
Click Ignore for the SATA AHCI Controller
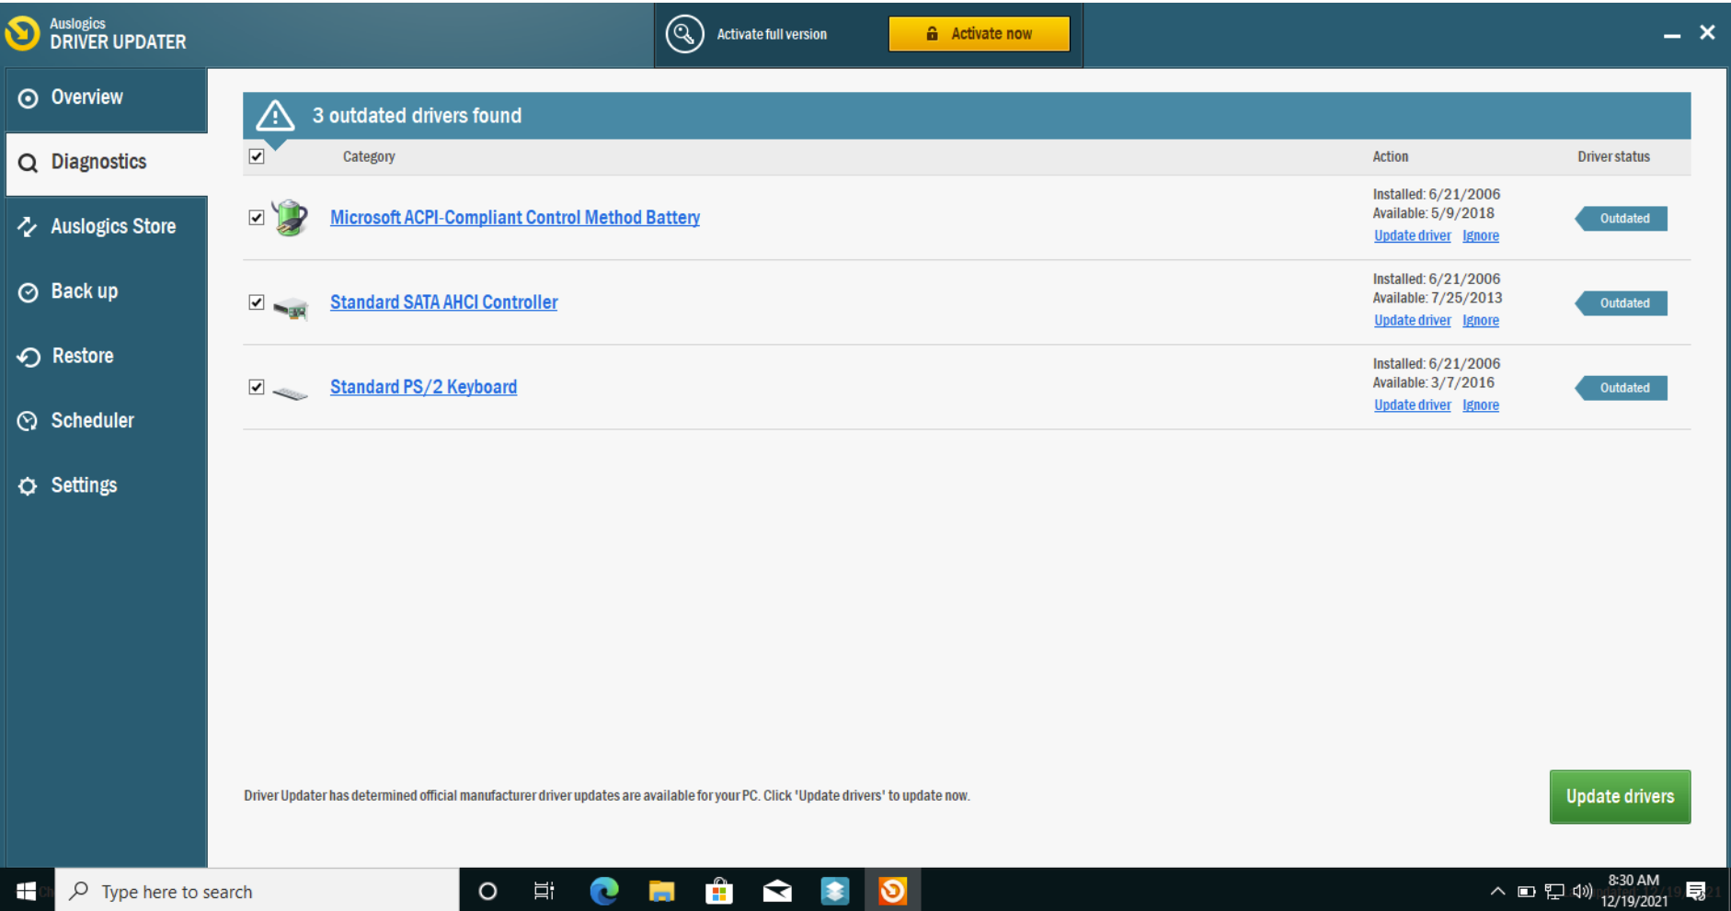(1481, 321)
